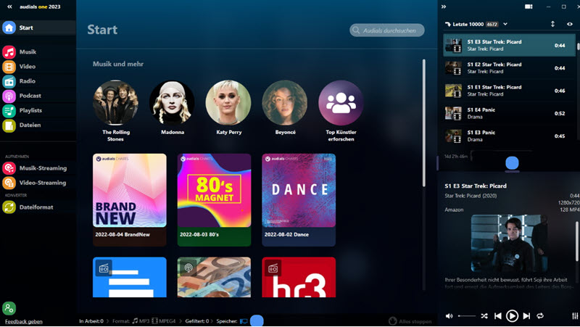Open the Beyoncé artist portrait
The height and width of the screenshot is (327, 580).
[285, 103]
